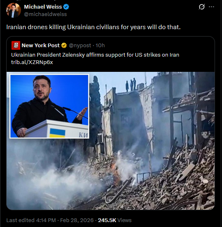The image size is (222, 227).
Task: Open the Zelensky inset photo
Action: (49, 106)
